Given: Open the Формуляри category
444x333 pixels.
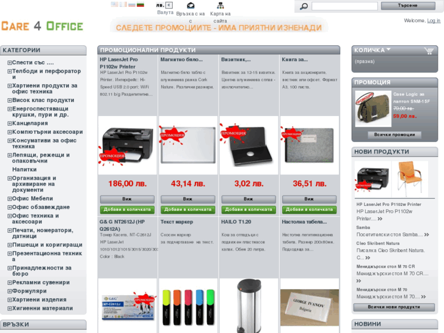Looking at the screenshot, I should coord(29,291).
